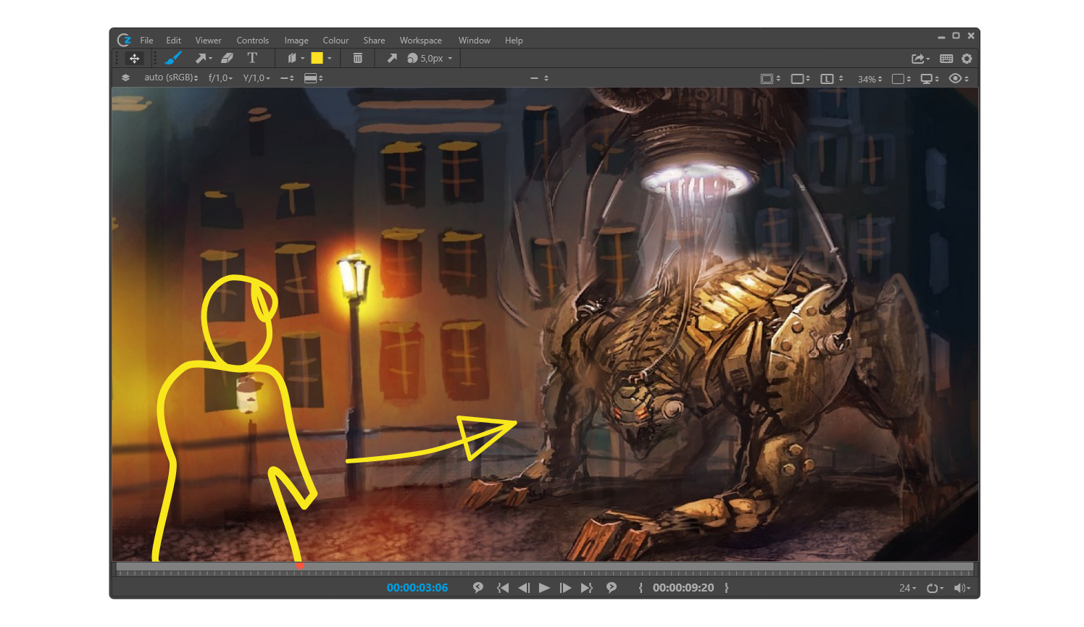Open the Help menu

point(514,41)
